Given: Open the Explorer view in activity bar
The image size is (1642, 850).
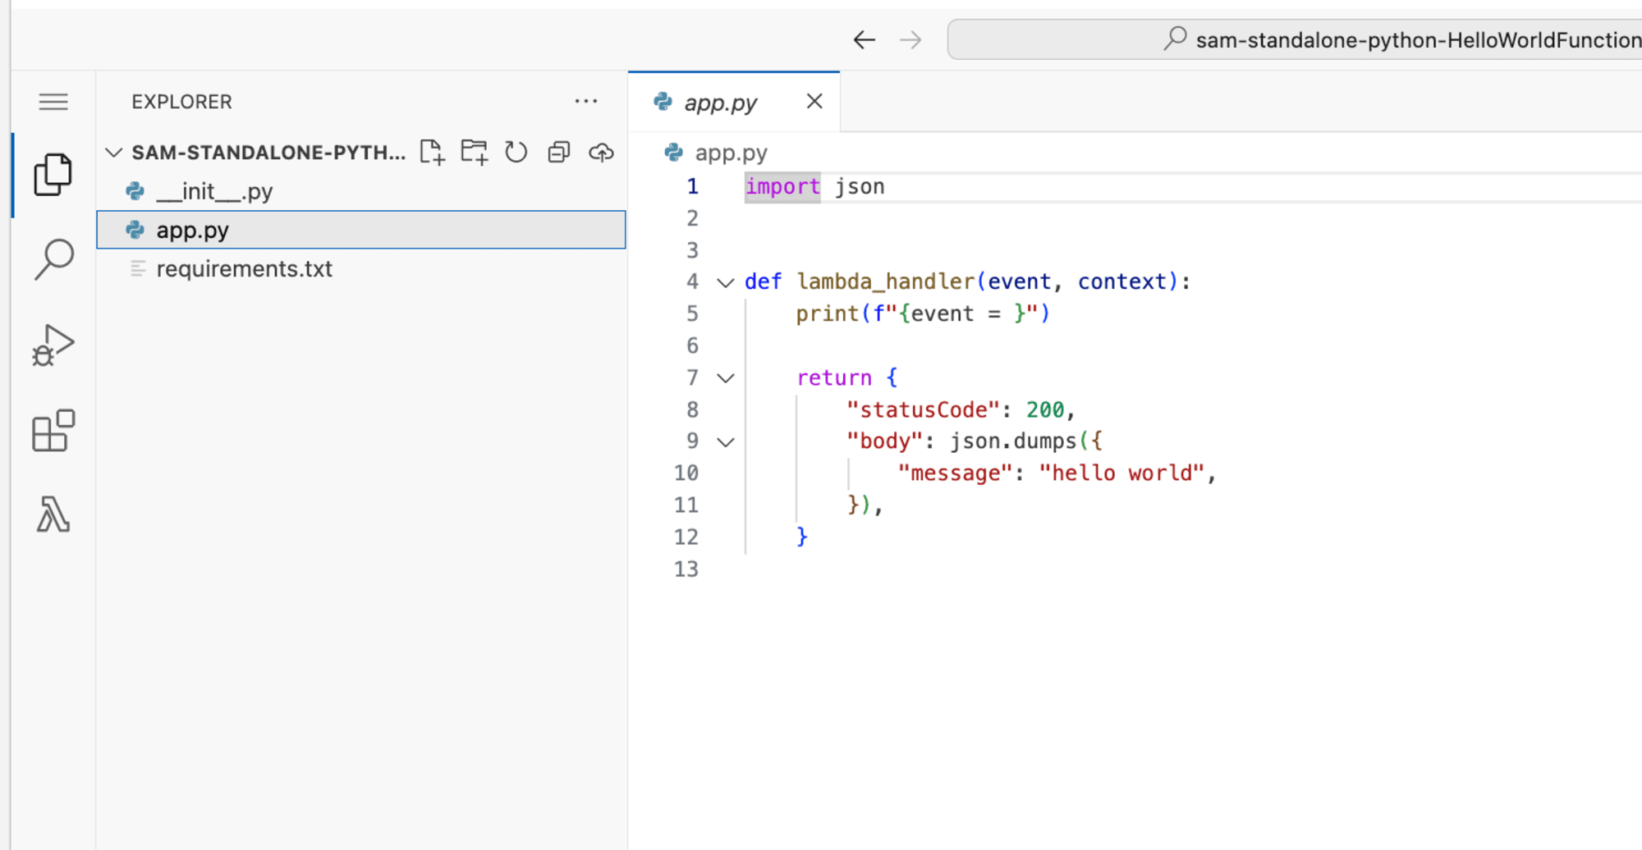Looking at the screenshot, I should (53, 174).
